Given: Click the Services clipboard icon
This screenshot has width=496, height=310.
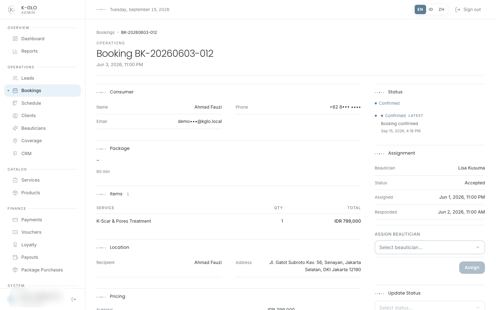Looking at the screenshot, I should point(15,180).
